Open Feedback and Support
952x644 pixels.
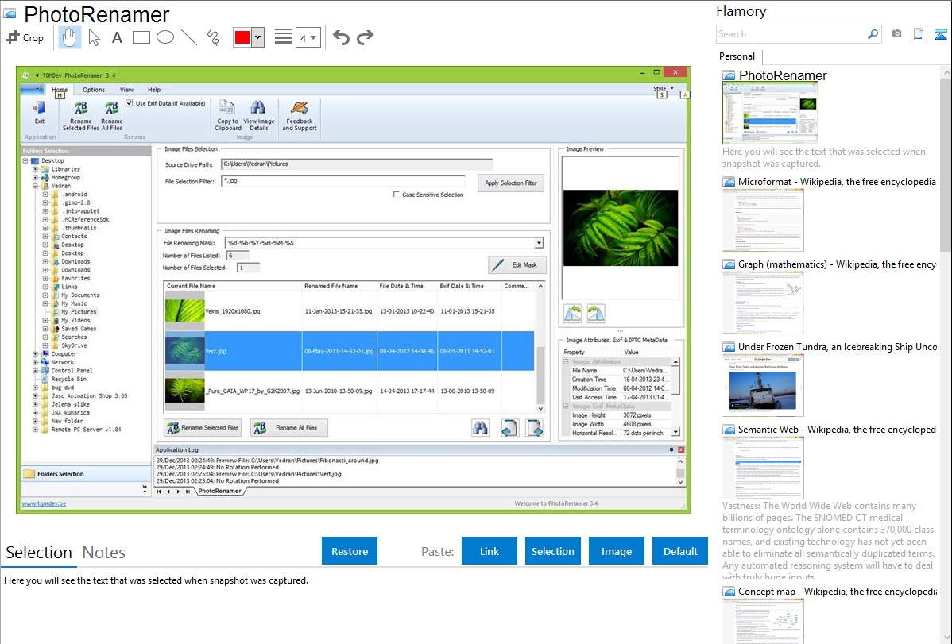tap(300, 116)
